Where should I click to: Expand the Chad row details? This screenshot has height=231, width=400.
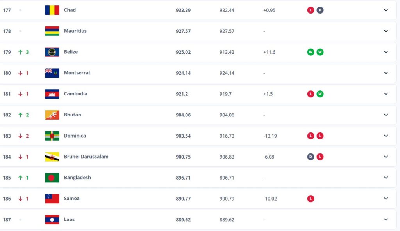386,10
